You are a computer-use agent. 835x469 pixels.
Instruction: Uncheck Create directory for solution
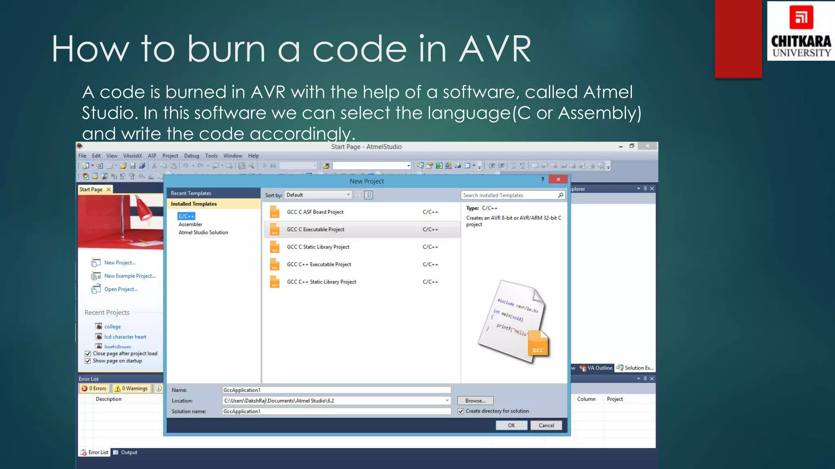click(x=461, y=411)
